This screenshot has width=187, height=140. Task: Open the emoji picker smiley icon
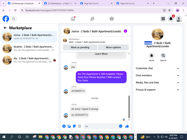click(120, 126)
